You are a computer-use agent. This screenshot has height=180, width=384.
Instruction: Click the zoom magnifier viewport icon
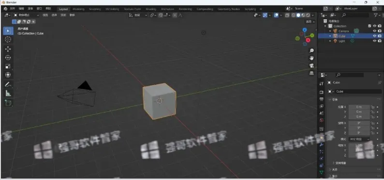click(x=311, y=51)
